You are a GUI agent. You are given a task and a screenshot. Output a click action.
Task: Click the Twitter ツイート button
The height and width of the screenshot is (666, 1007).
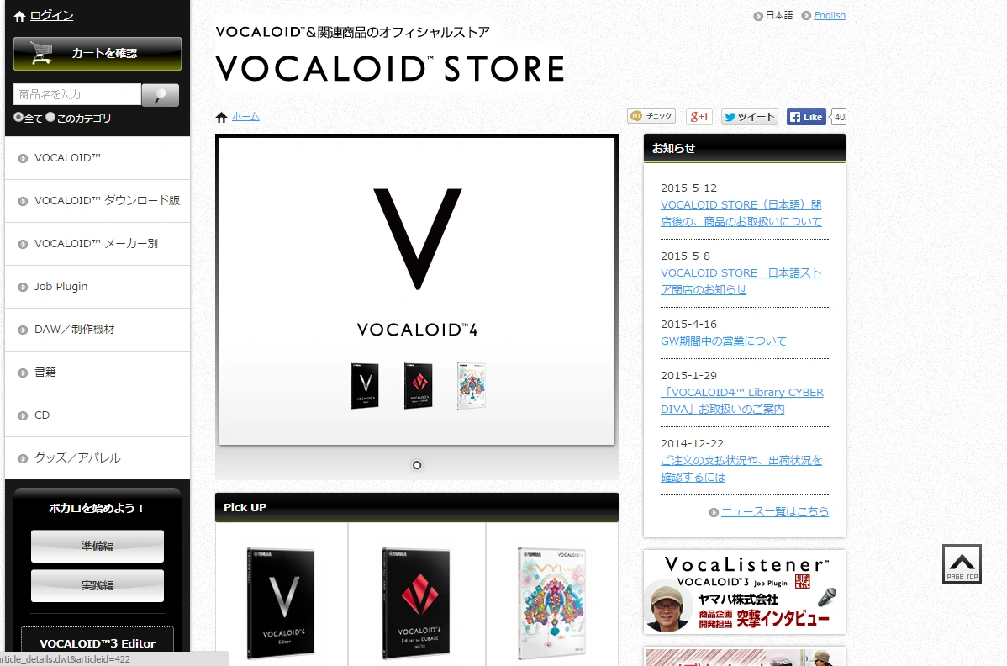tap(750, 117)
